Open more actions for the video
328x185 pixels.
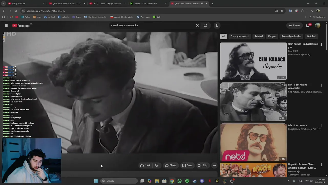click(x=214, y=165)
